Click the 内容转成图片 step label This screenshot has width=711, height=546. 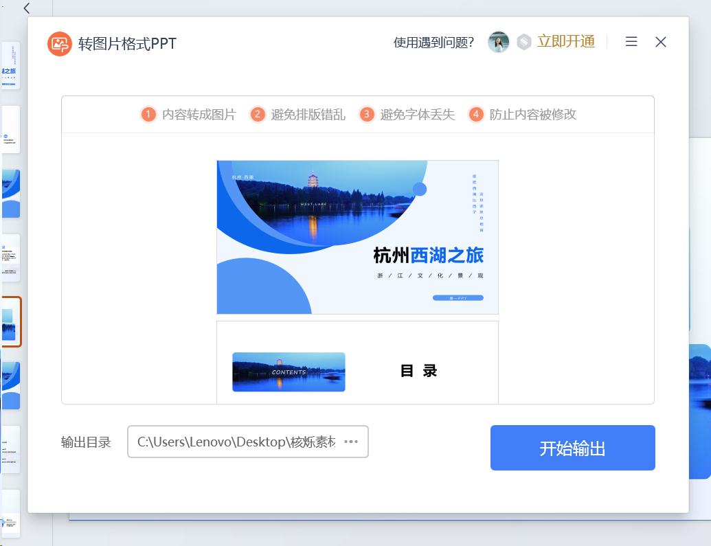pos(199,114)
